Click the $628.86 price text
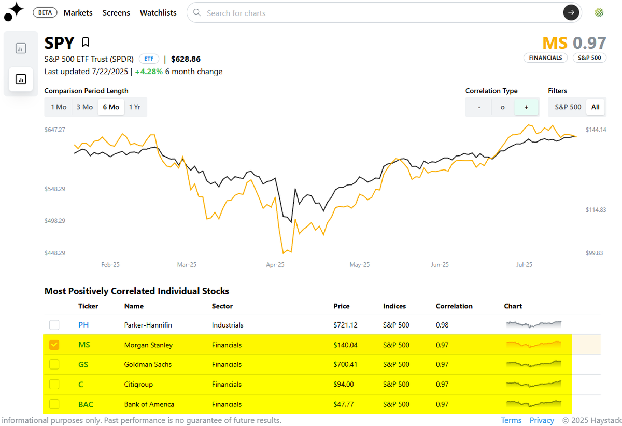The width and height of the screenshot is (622, 426). click(186, 59)
